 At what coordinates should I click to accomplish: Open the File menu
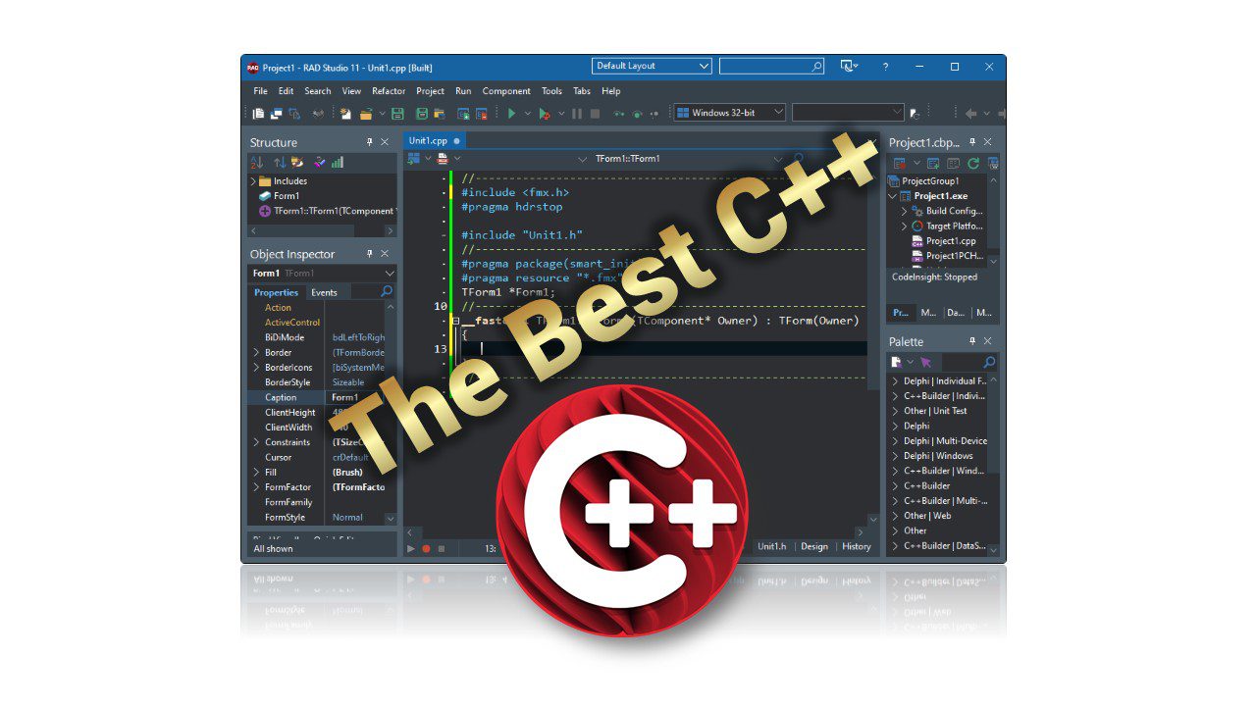click(x=260, y=91)
